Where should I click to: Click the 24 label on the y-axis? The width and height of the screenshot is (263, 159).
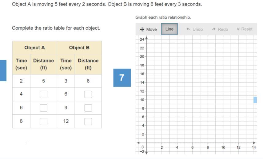(141, 40)
